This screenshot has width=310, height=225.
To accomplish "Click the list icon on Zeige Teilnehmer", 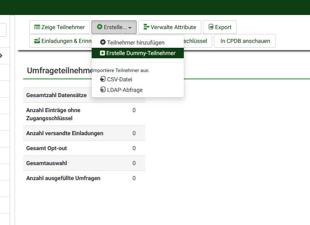I will pos(37,27).
